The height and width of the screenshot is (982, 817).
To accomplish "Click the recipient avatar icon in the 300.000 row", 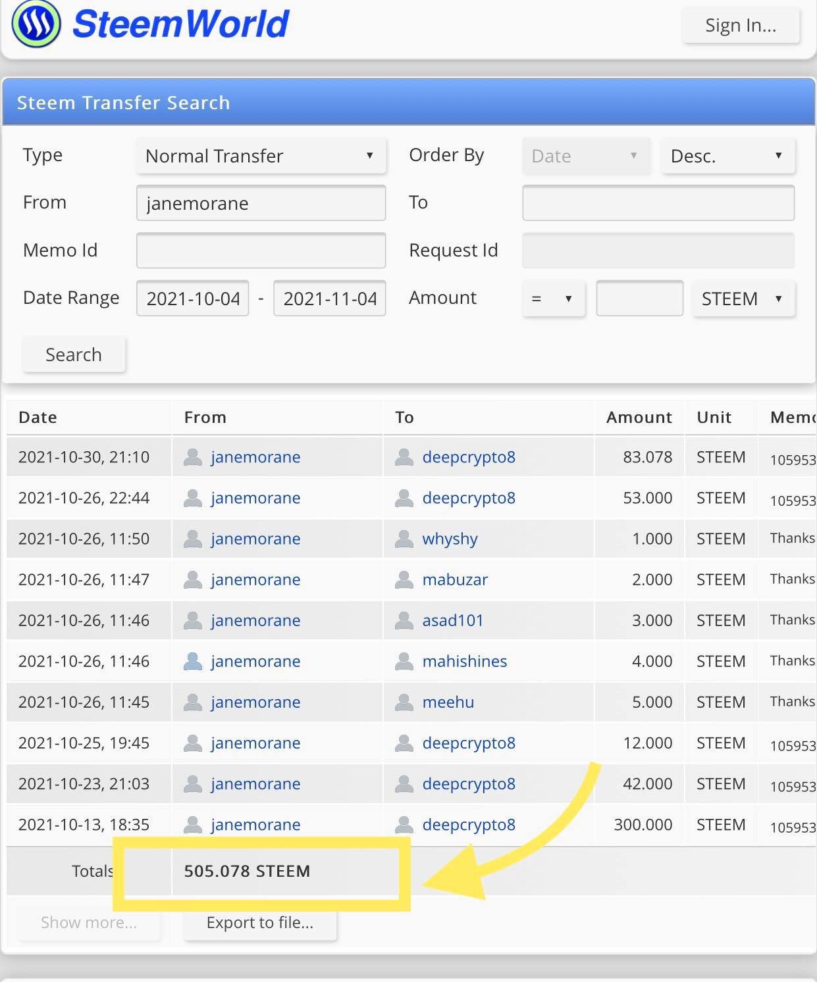I will (x=404, y=824).
